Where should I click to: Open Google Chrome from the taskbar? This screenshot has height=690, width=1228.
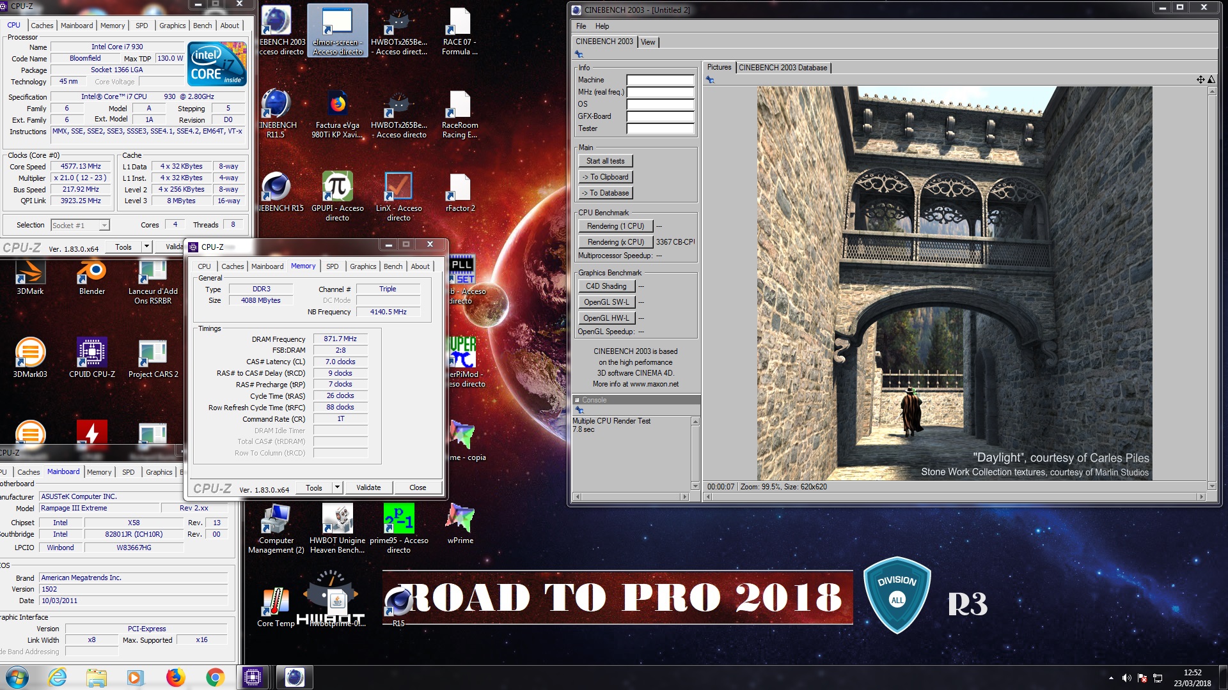(215, 677)
